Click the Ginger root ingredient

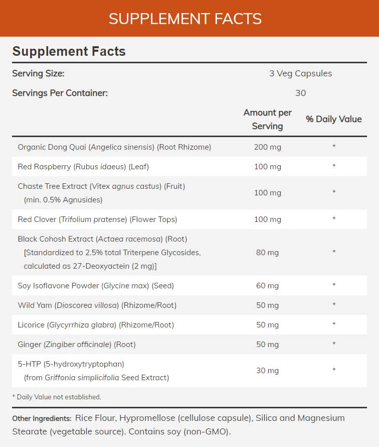click(77, 345)
